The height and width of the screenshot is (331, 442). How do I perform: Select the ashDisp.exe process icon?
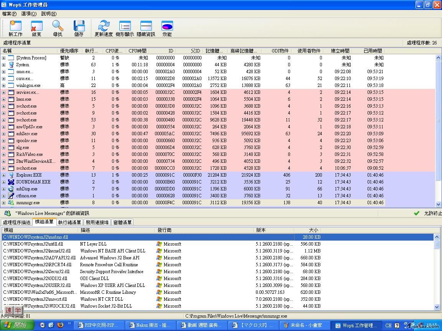(11, 189)
